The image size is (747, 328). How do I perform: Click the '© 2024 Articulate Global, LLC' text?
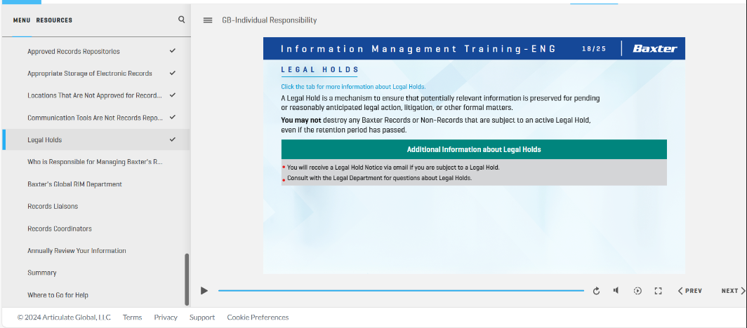coord(64,317)
